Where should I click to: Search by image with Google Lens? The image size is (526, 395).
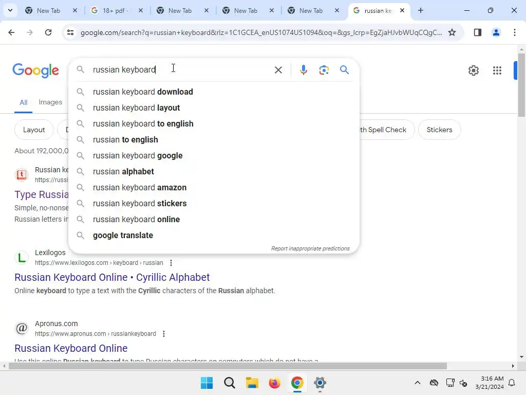[324, 70]
